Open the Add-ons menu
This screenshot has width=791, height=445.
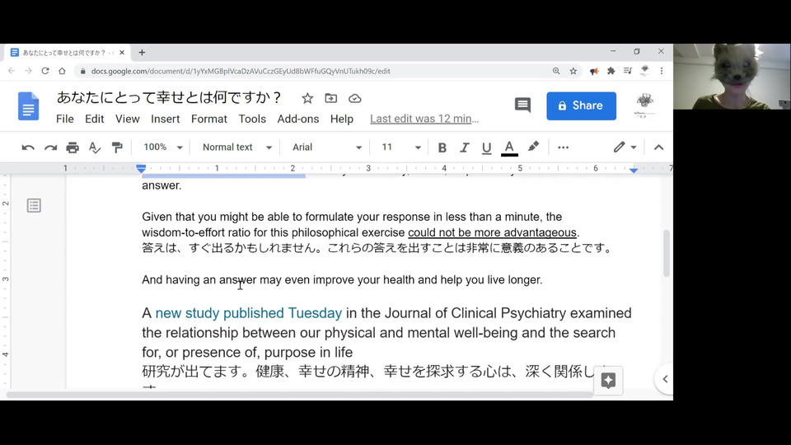(298, 119)
